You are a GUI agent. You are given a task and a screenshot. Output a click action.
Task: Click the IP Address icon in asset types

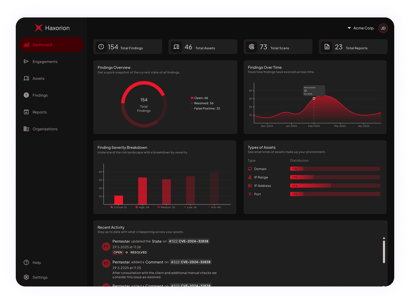coord(250,185)
